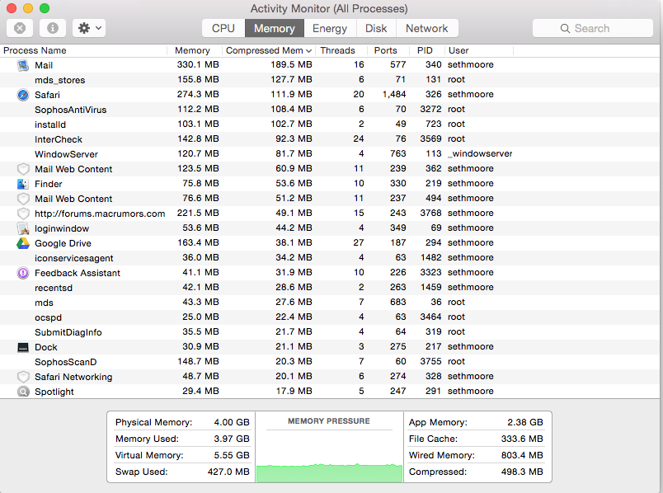Click the forums.macrumors.com shield icon
This screenshot has width=663, height=493.
click(x=23, y=214)
